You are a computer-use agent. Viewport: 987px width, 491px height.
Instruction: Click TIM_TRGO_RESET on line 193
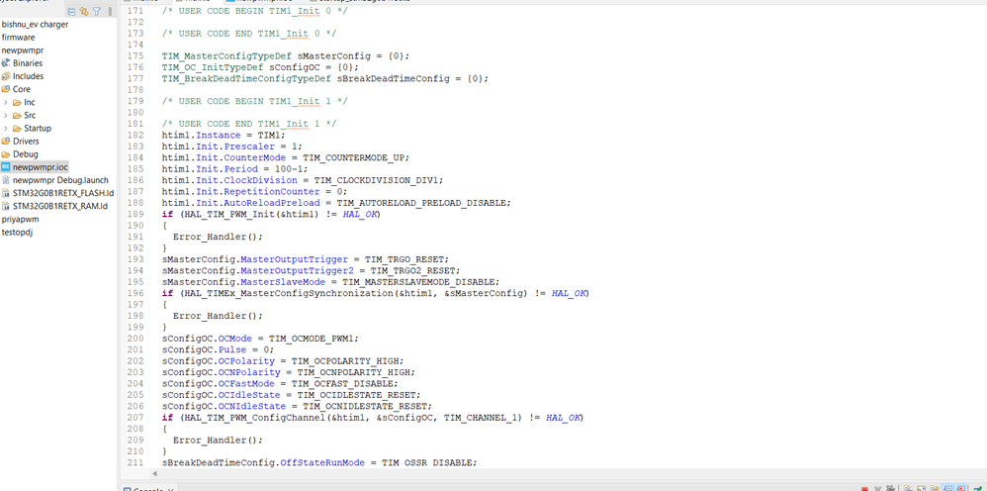pos(406,259)
